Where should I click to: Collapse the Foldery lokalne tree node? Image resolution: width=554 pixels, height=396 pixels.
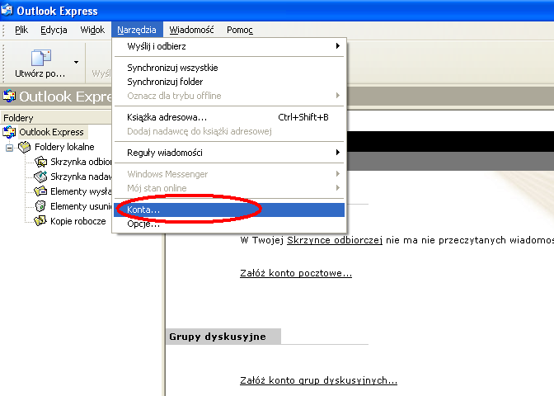[x=10, y=148]
